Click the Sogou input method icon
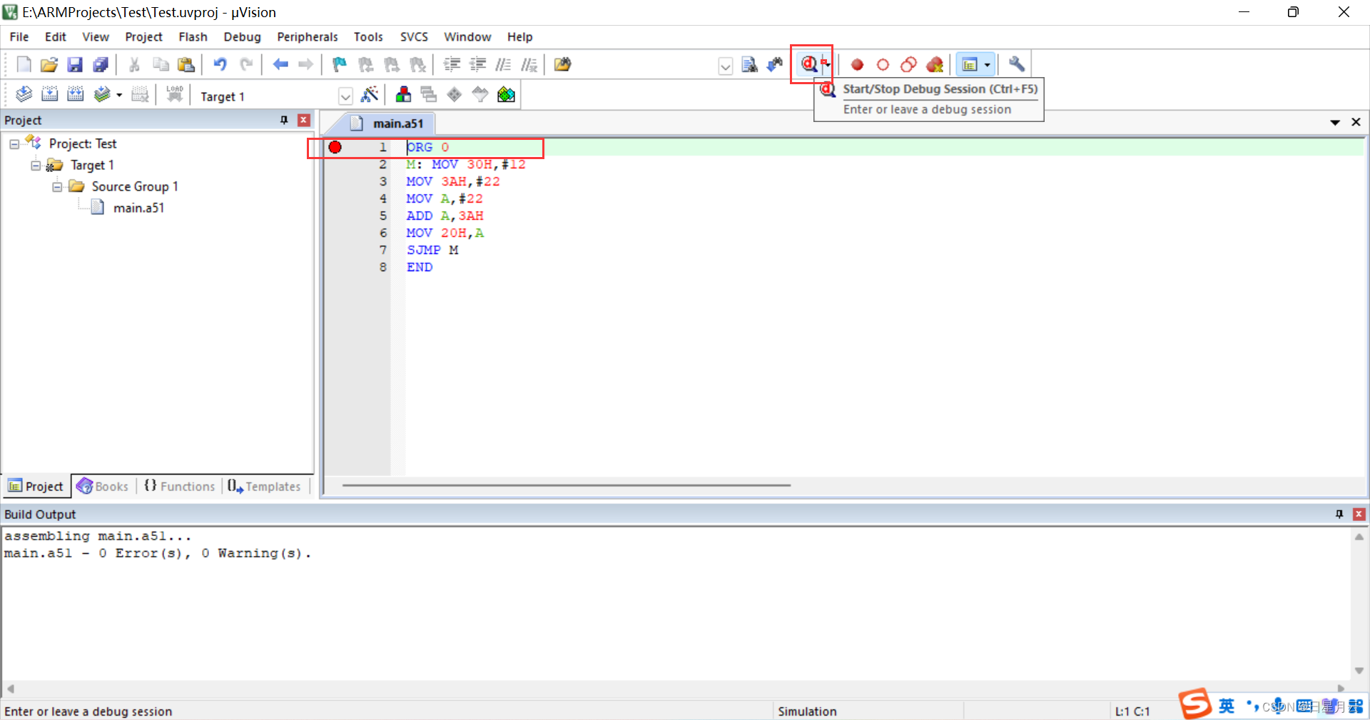The height and width of the screenshot is (720, 1370). 1195,704
